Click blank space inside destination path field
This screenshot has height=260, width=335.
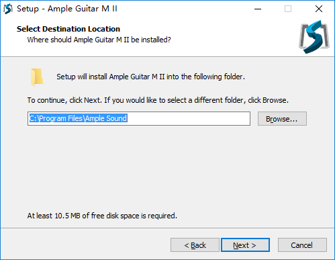pyautogui.click(x=188, y=119)
